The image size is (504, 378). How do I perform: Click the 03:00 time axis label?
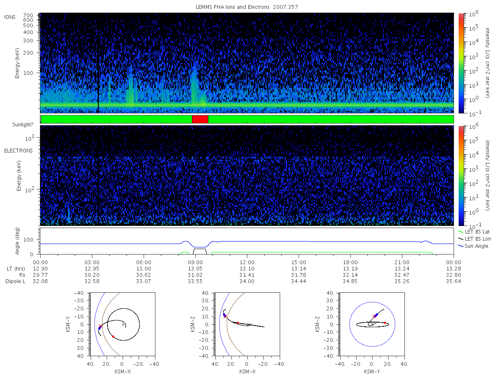click(92, 261)
